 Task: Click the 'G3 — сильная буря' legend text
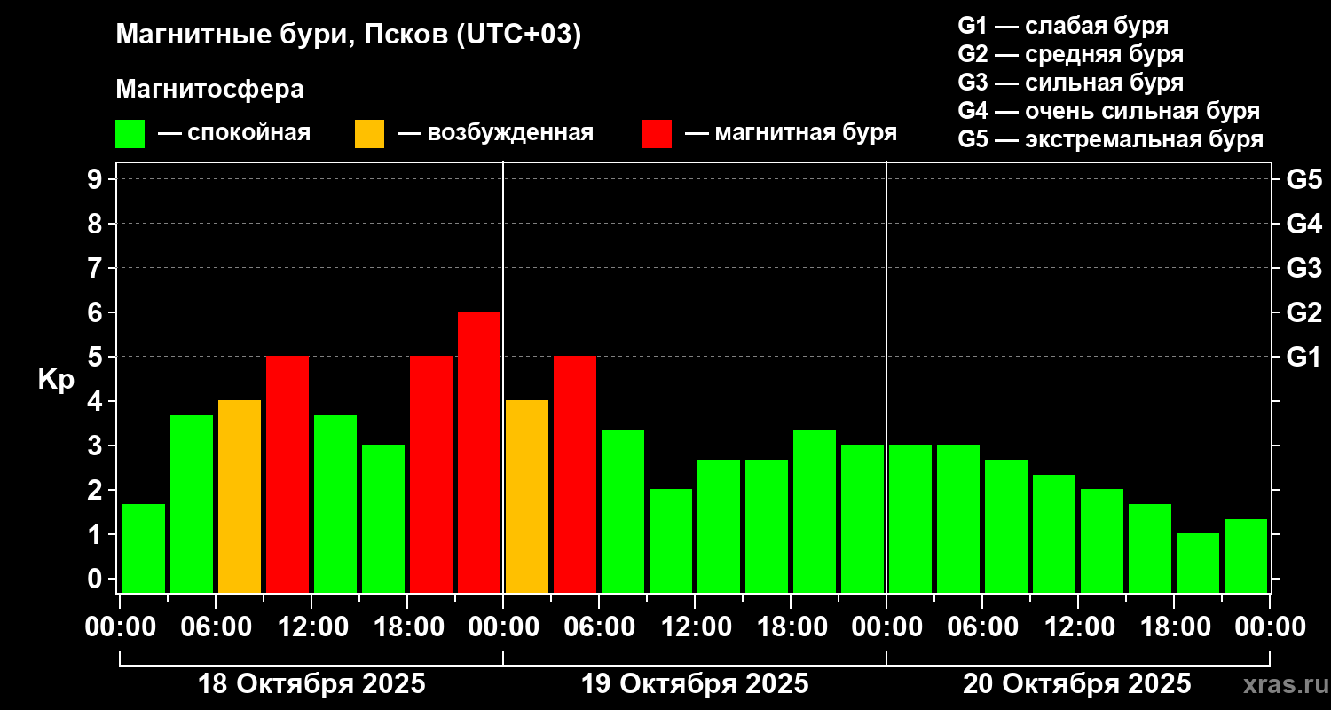(1071, 83)
